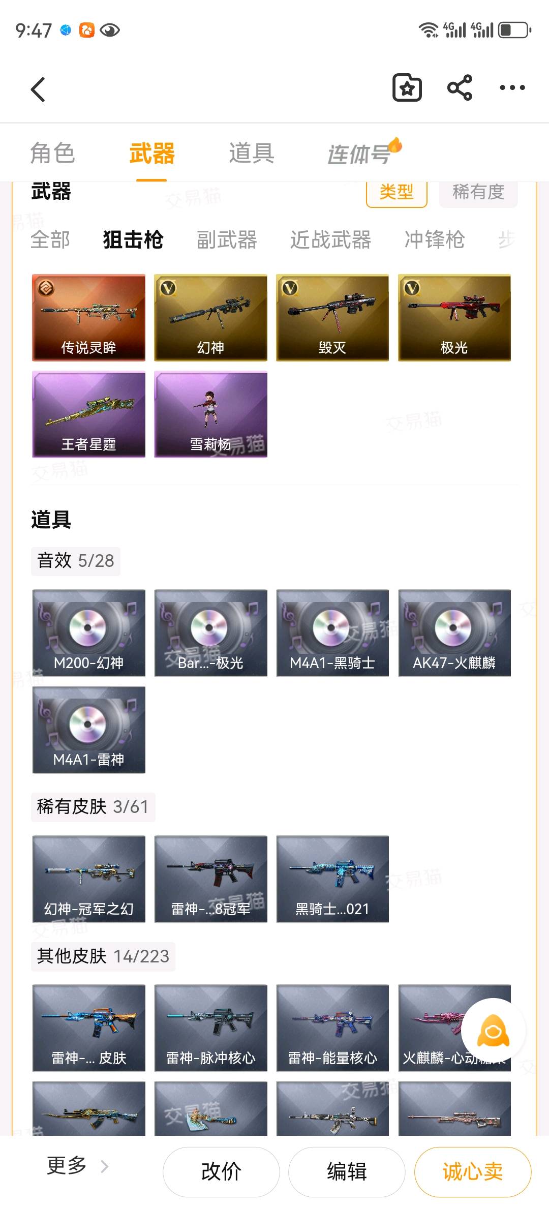Viewport: 549px width, 1208px height.
Task: Toggle sorting by 稀有度
Action: coord(478,193)
